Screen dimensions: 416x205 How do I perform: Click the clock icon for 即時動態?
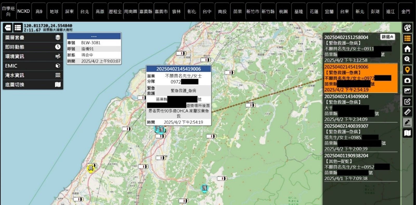(x=58, y=47)
